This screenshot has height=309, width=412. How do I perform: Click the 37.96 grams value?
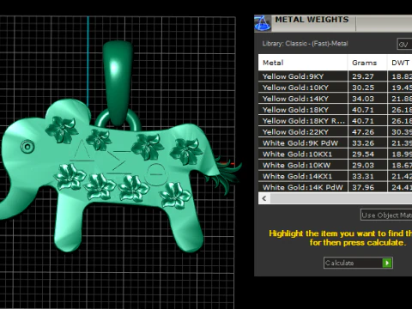pyautogui.click(x=363, y=187)
